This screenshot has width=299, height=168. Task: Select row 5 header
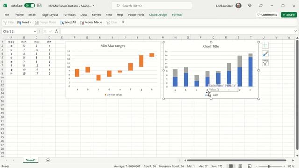pyautogui.click(x=2, y=57)
